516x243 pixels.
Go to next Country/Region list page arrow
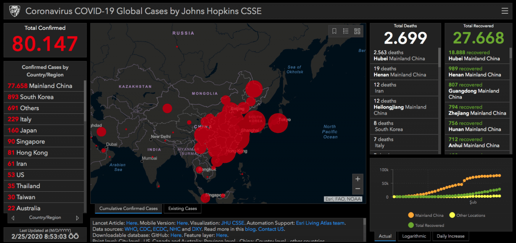(x=77, y=218)
